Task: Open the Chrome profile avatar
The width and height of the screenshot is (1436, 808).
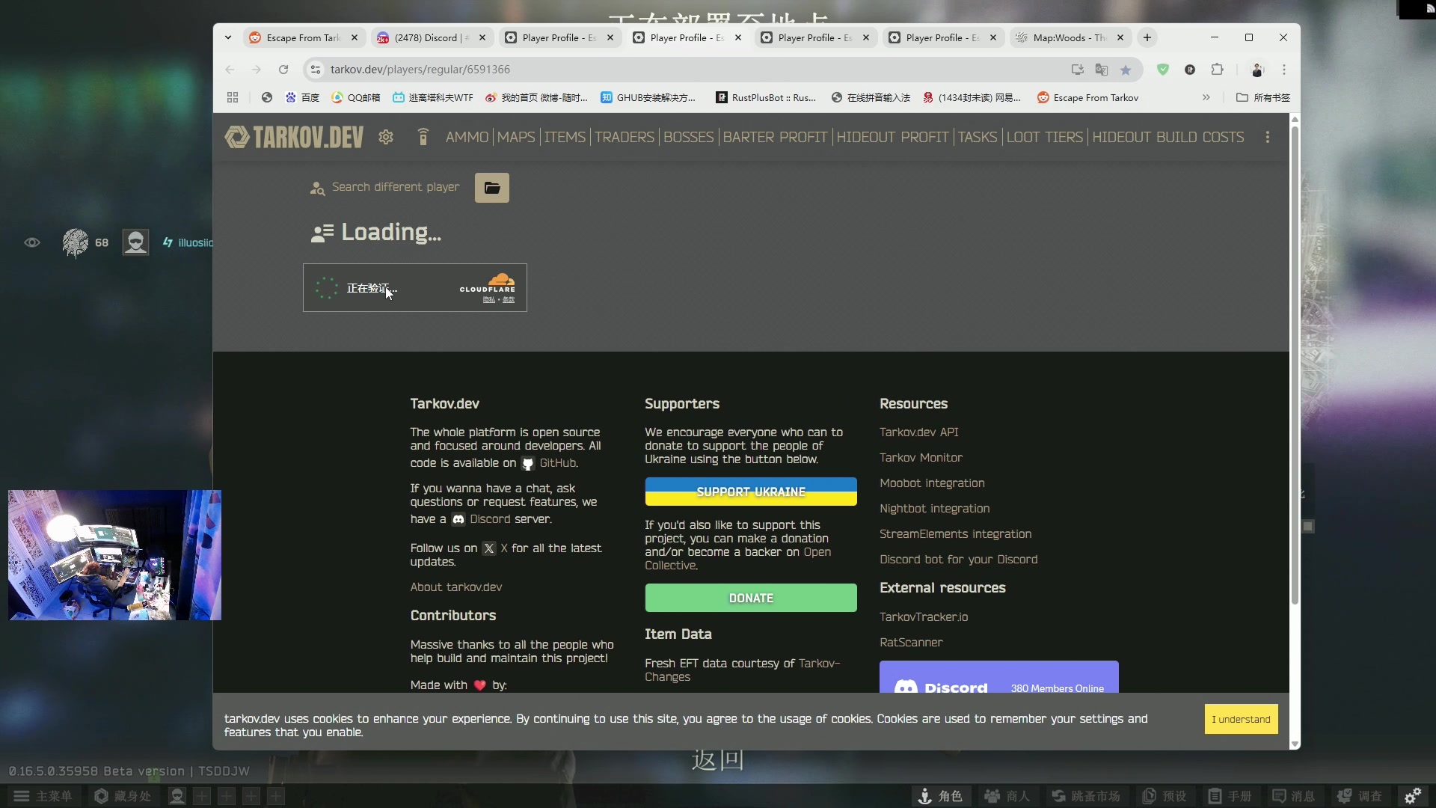Action: 1257,70
